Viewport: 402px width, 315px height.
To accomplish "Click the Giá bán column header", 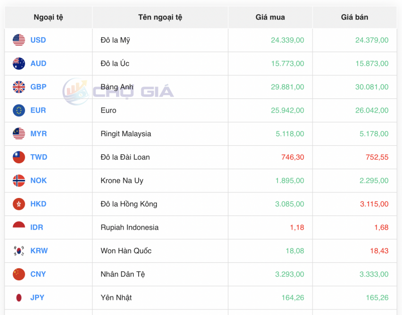I will (355, 17).
